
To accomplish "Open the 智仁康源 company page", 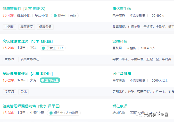I will point(120,106).
